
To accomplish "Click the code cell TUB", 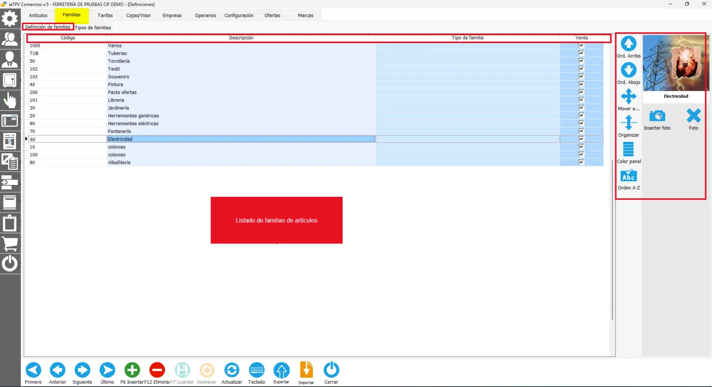I will click(68, 53).
